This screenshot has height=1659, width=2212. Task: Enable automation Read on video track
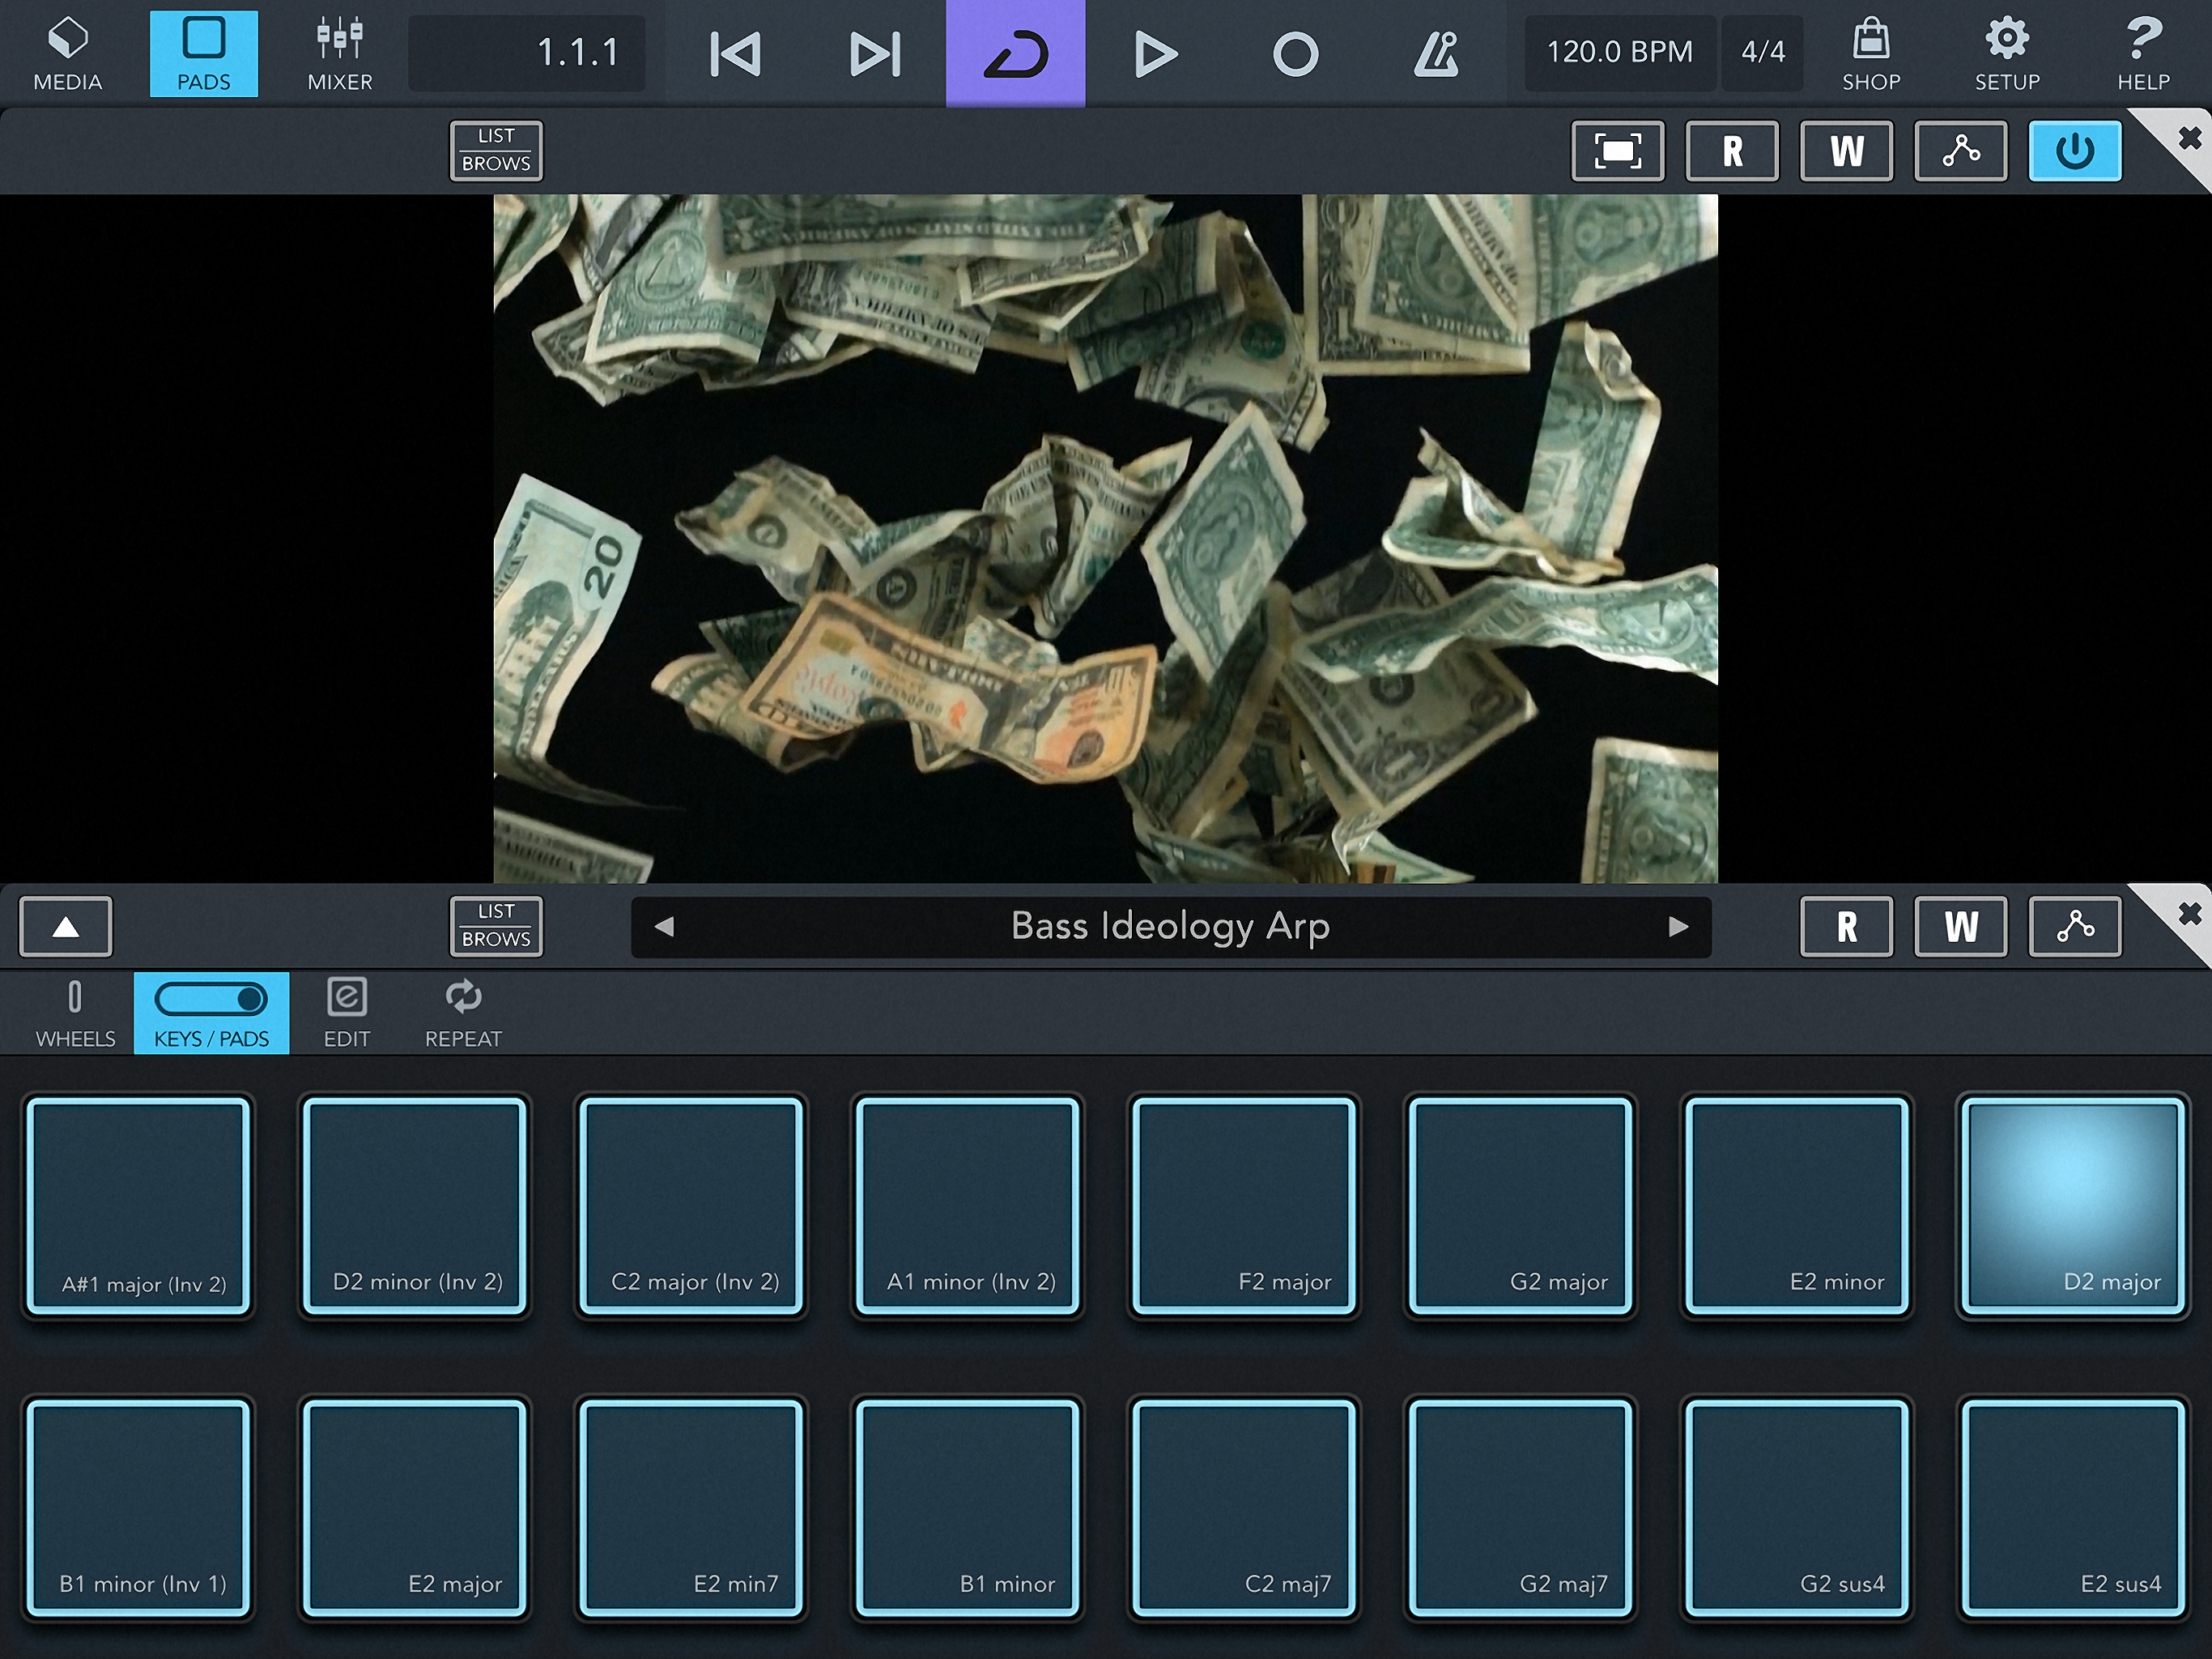click(x=1731, y=151)
